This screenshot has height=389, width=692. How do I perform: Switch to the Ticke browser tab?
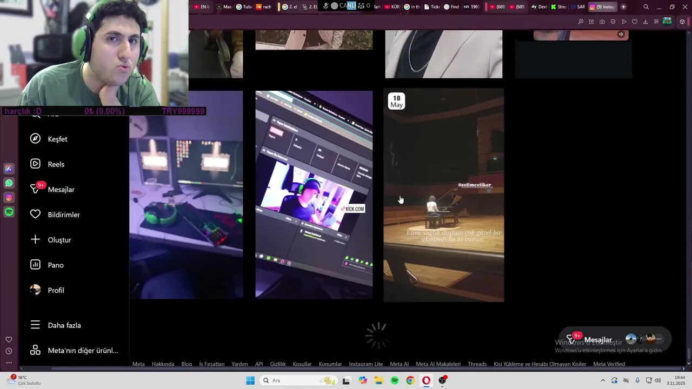pyautogui.click(x=432, y=7)
